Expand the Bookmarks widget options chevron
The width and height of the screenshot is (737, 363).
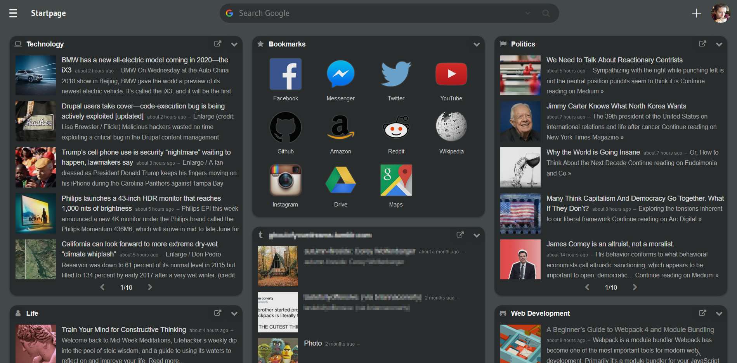(477, 44)
